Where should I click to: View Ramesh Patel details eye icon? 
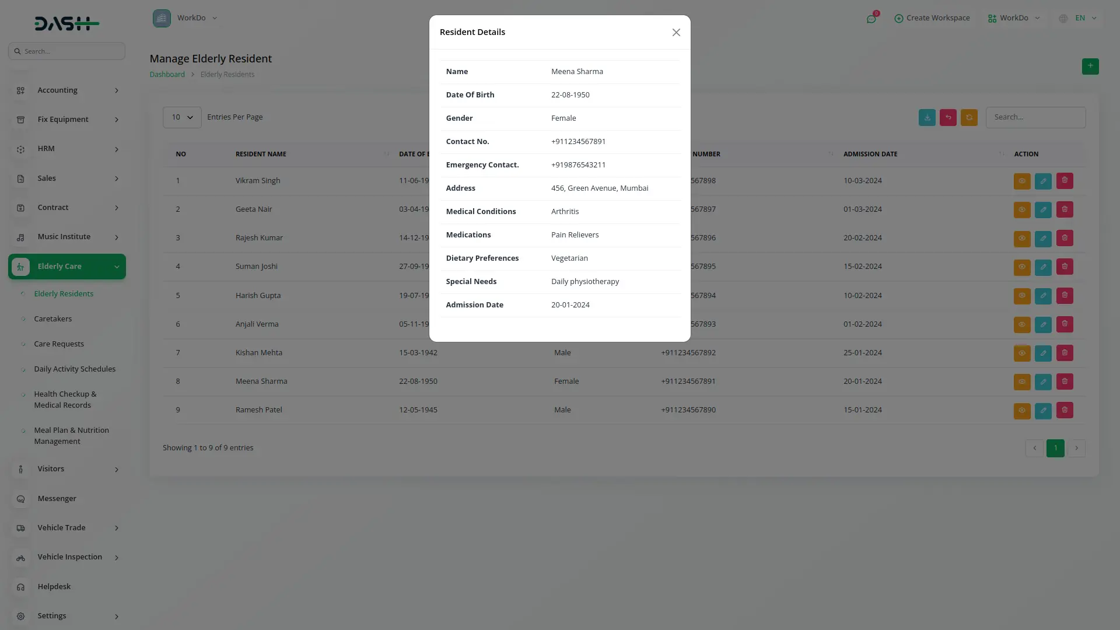click(x=1021, y=410)
